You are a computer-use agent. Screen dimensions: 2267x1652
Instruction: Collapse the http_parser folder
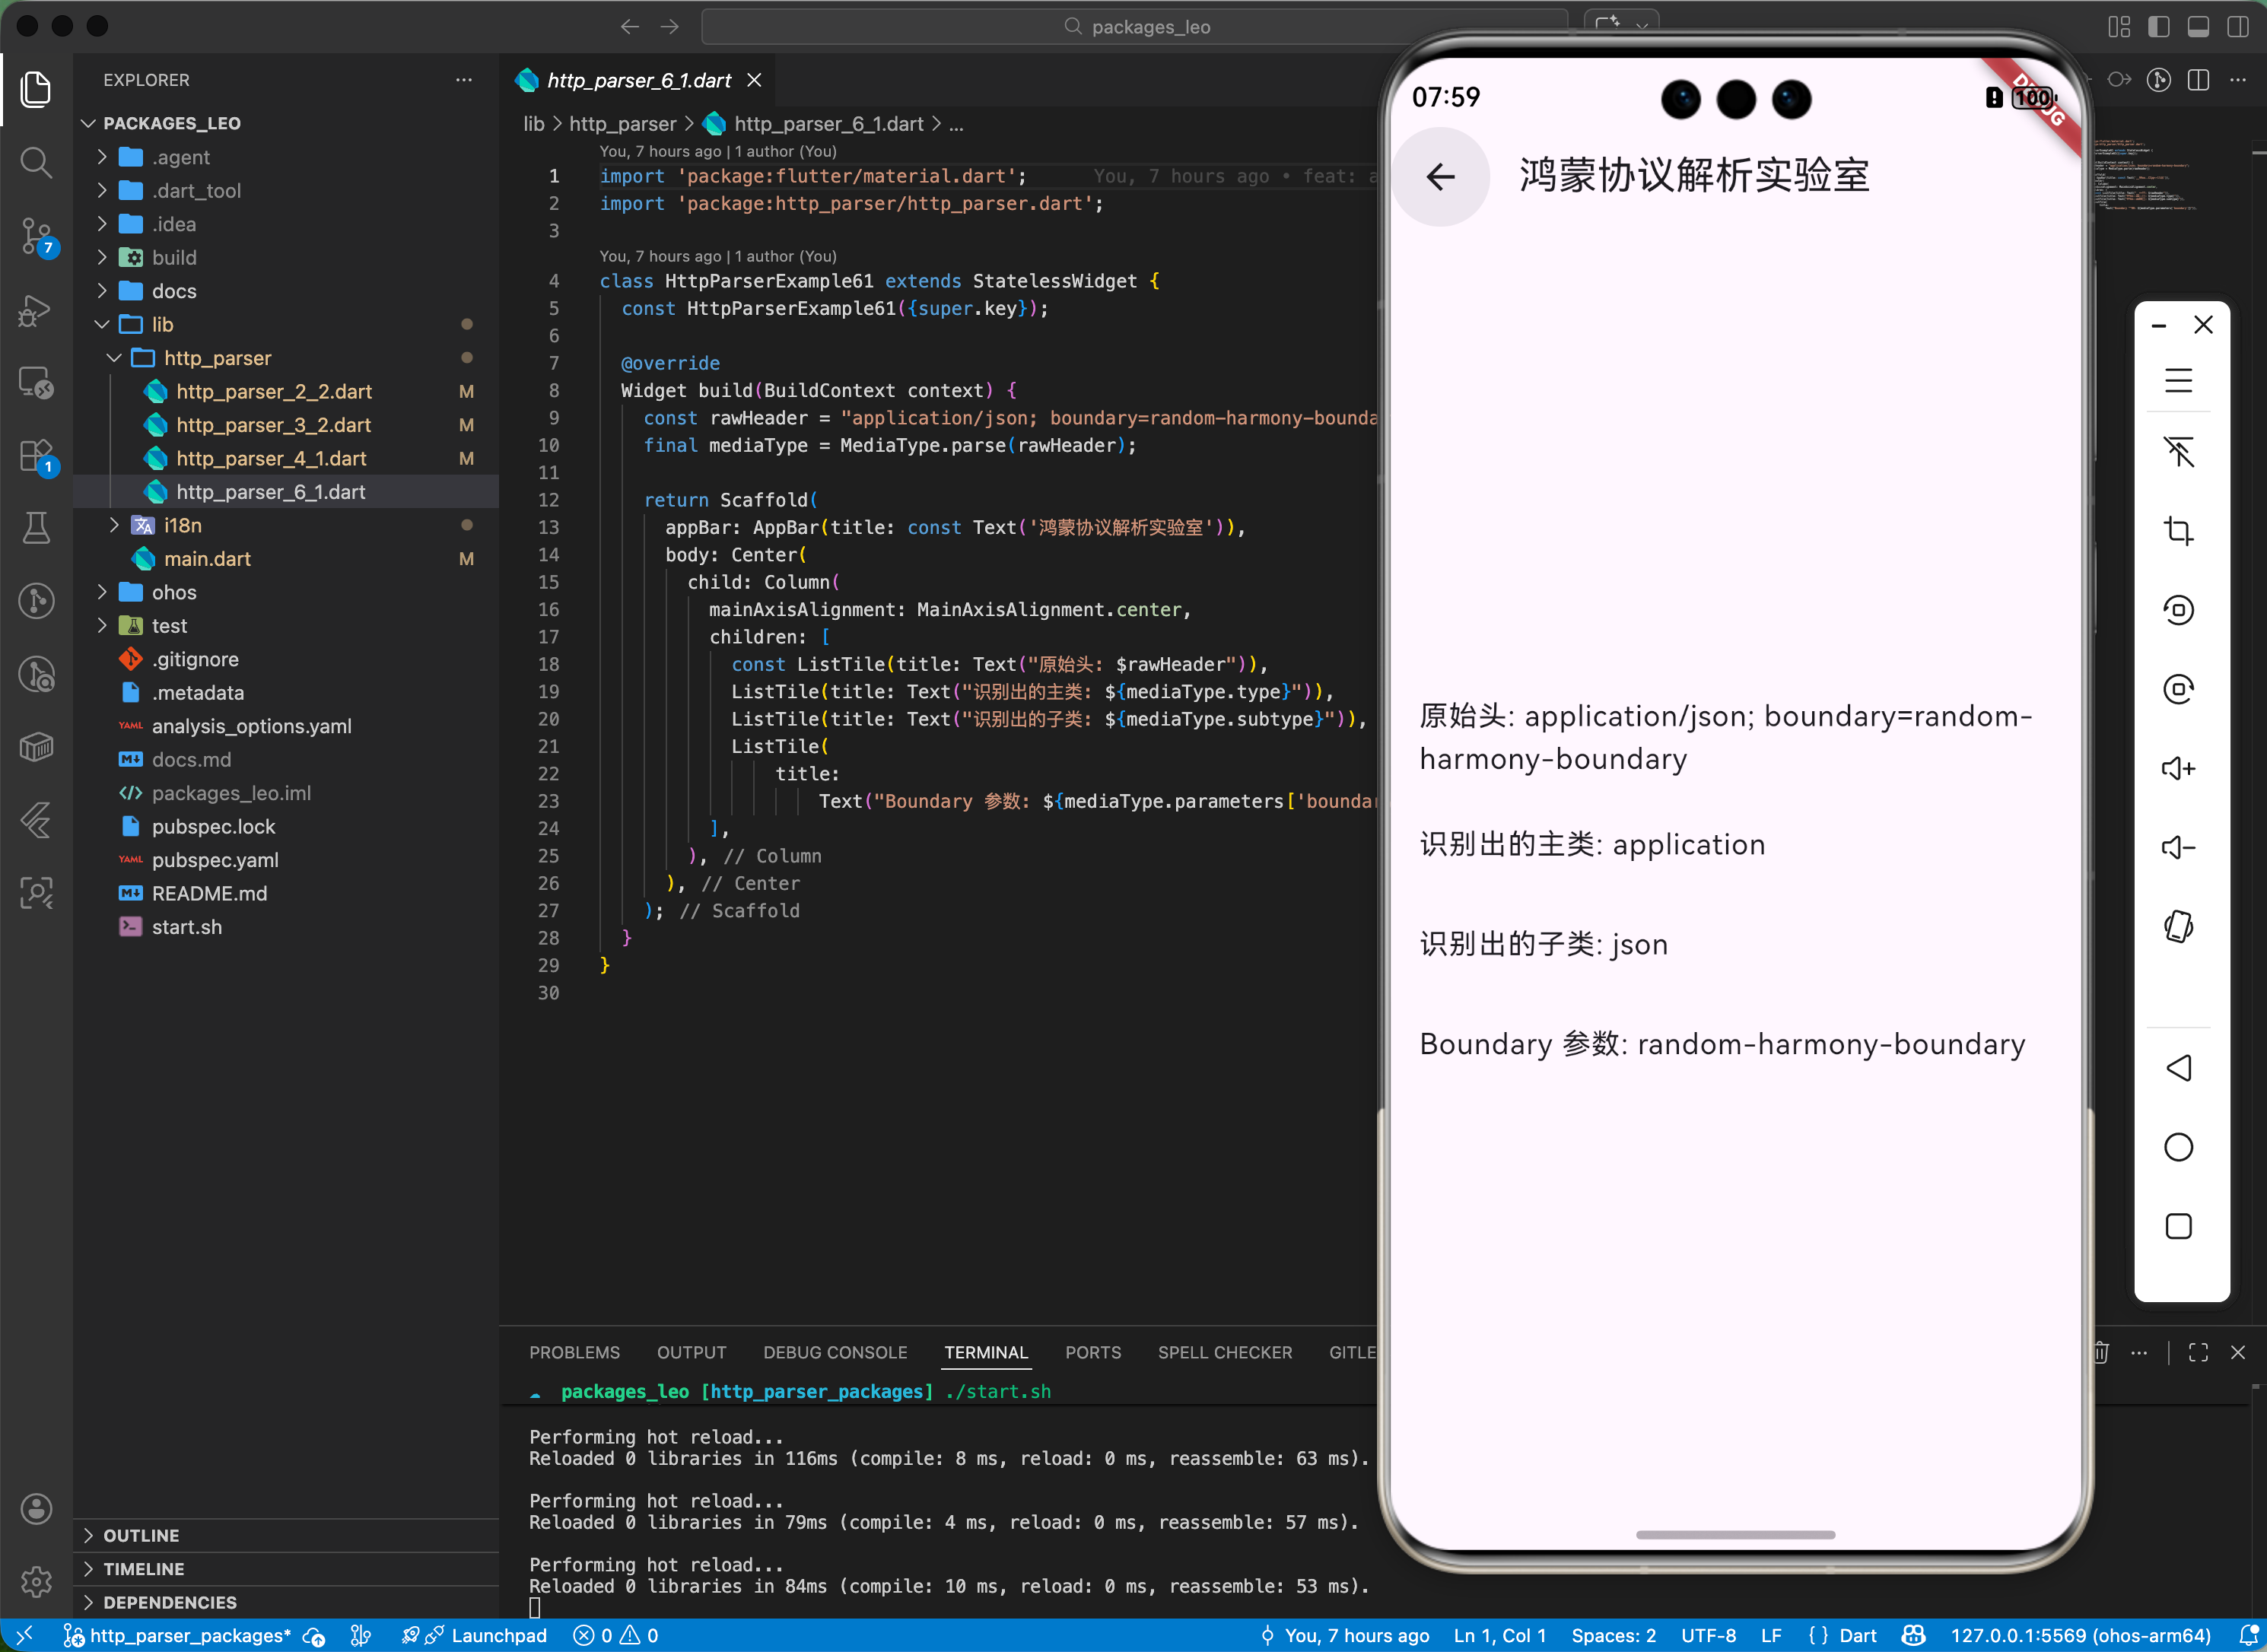(217, 358)
